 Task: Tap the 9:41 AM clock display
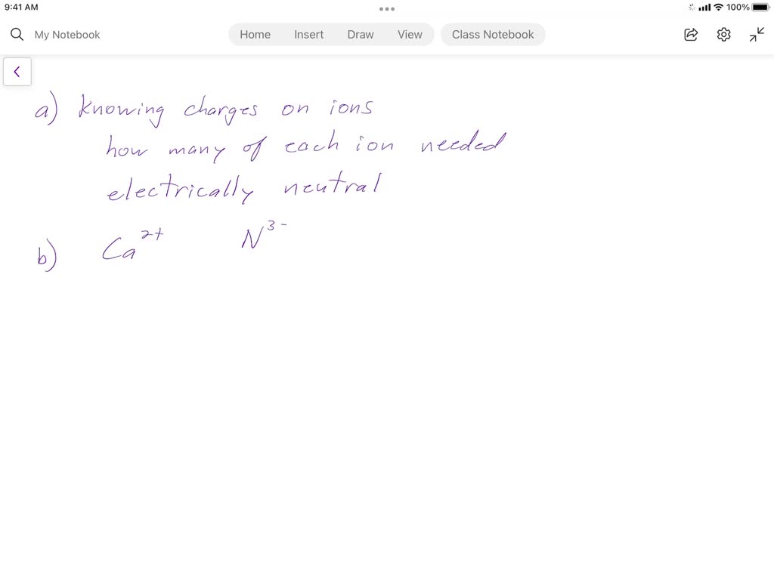pos(20,8)
